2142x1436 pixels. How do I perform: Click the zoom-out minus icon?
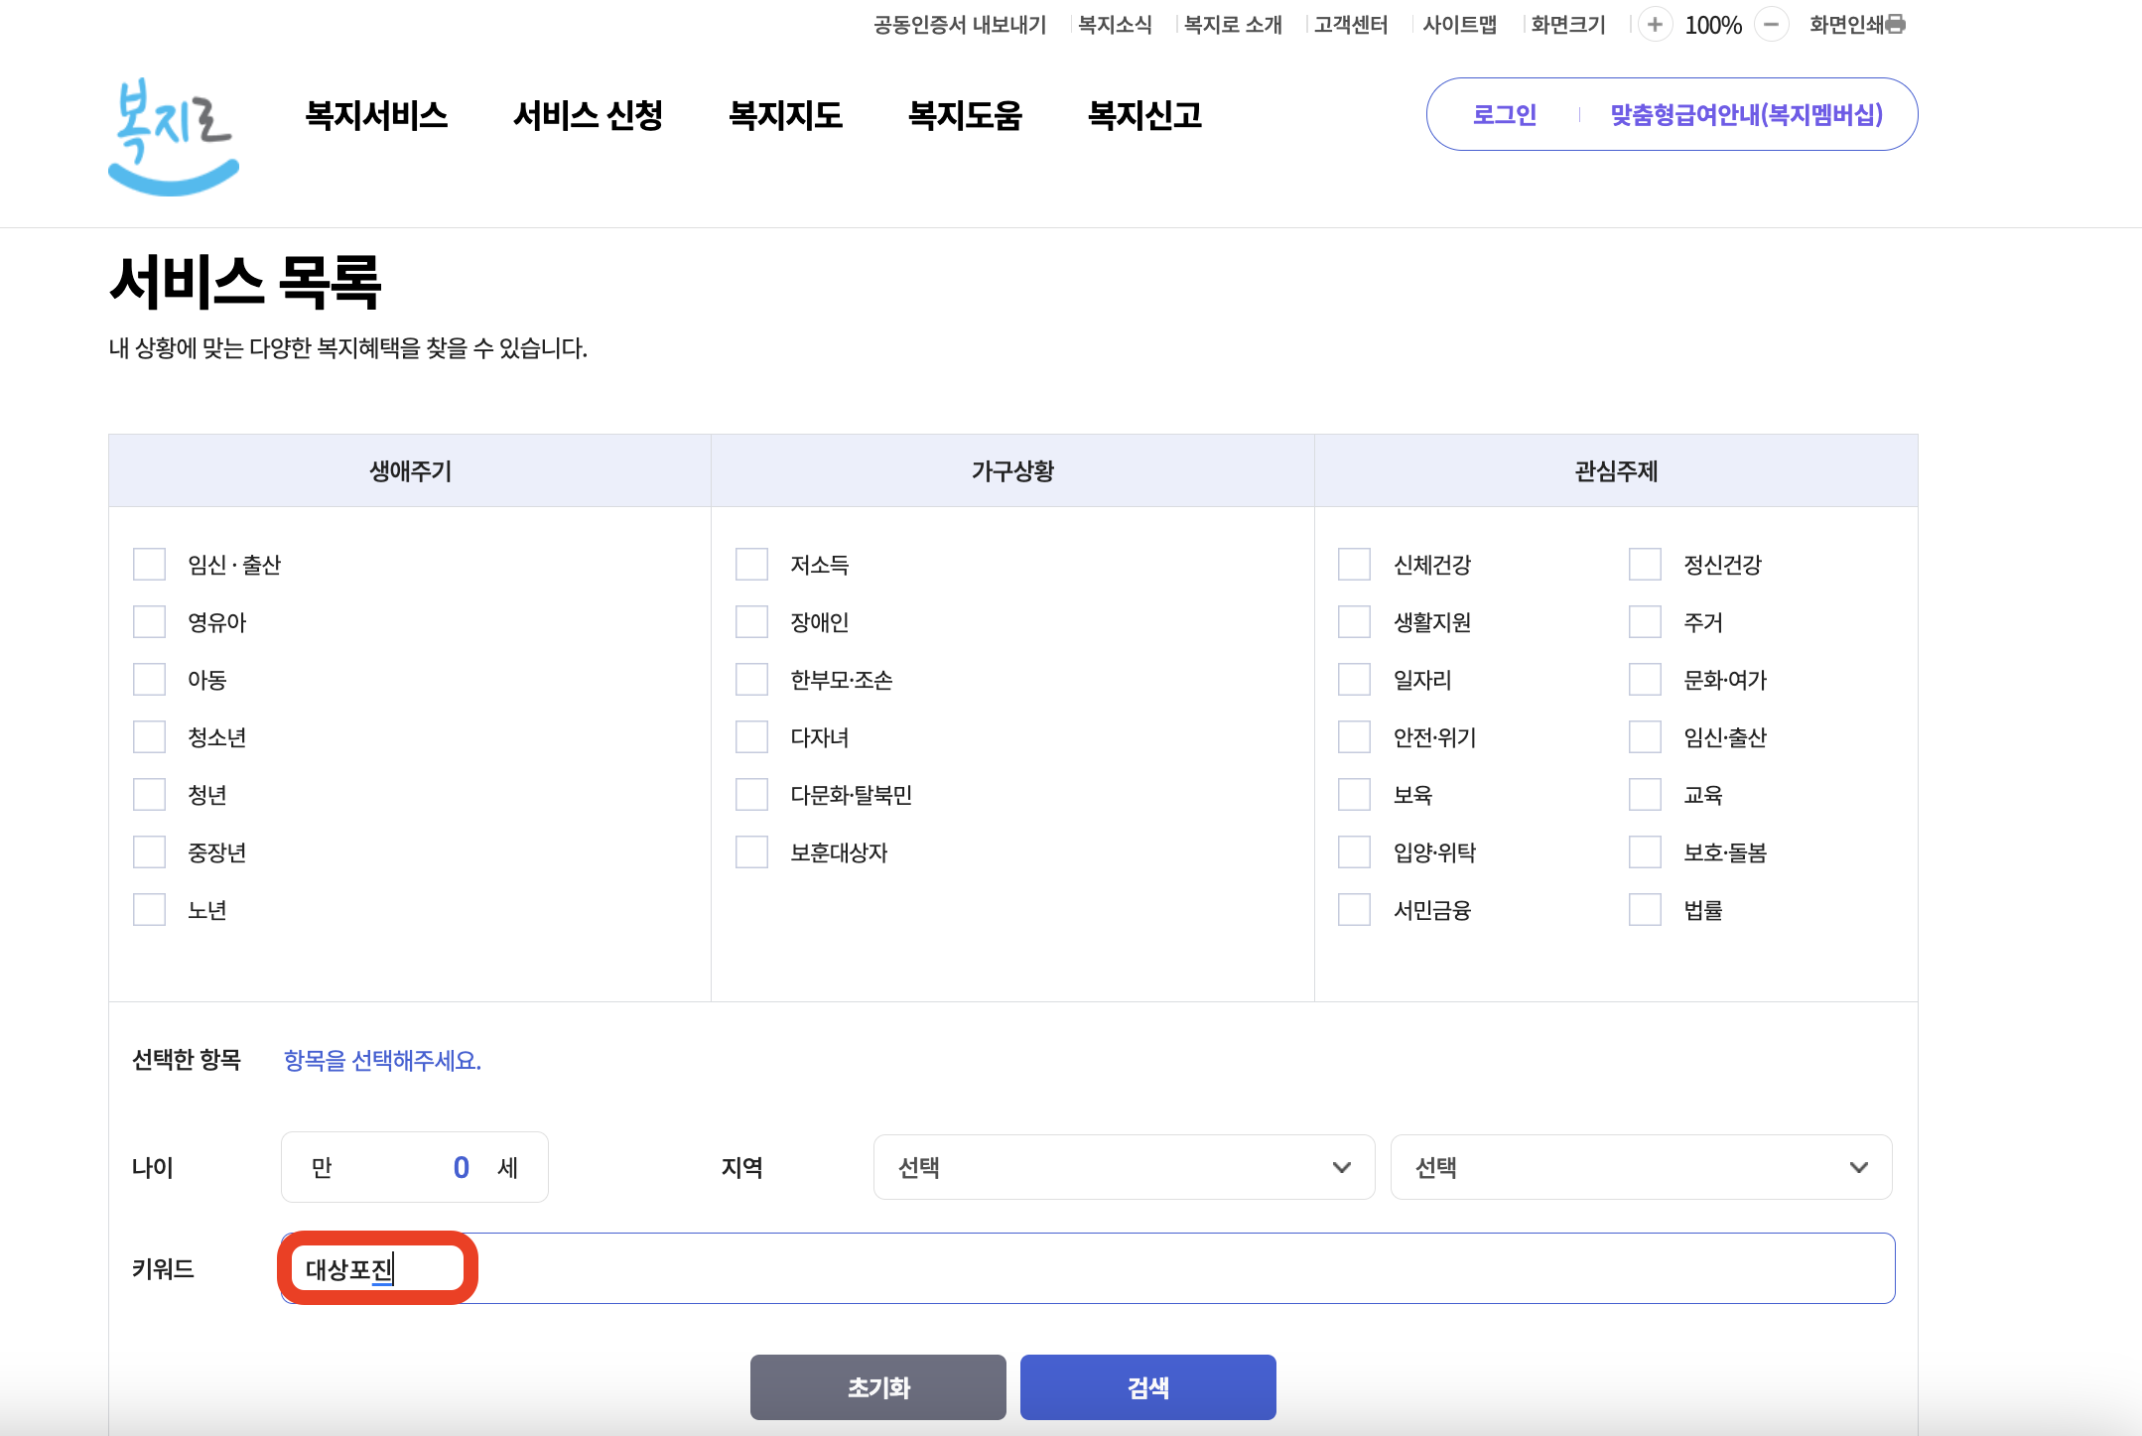[x=1773, y=24]
